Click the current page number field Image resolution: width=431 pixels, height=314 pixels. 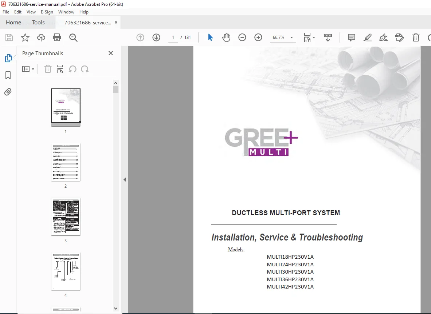tap(173, 37)
